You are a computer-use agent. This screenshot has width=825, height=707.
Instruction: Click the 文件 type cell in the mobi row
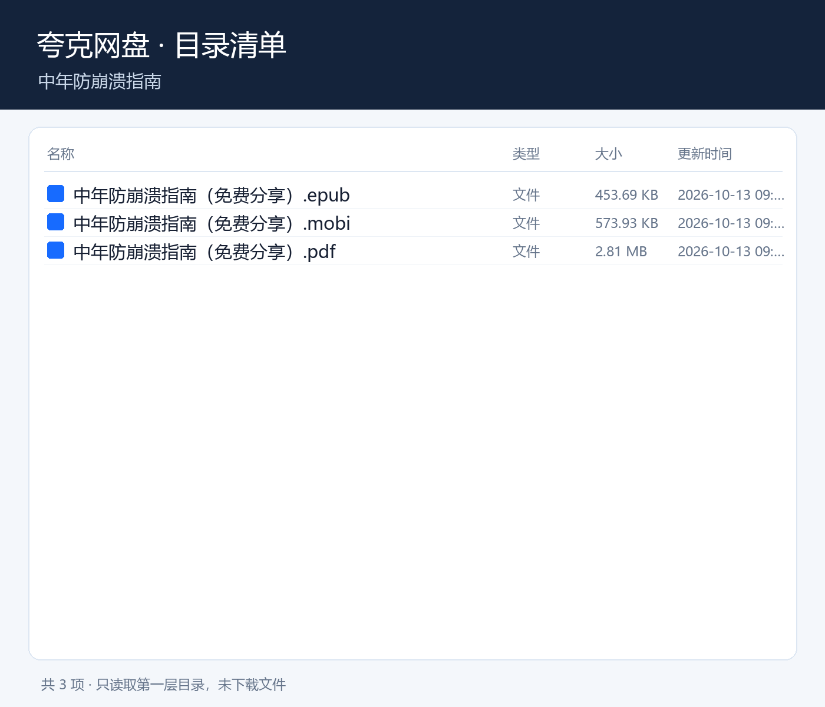526,223
